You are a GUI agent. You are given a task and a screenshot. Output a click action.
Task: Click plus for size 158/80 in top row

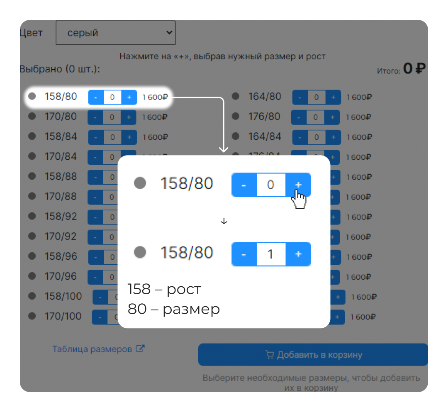(x=129, y=98)
